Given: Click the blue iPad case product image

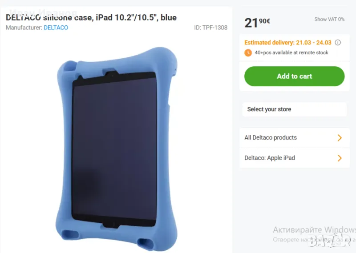Looking at the screenshot, I should tap(117, 149).
